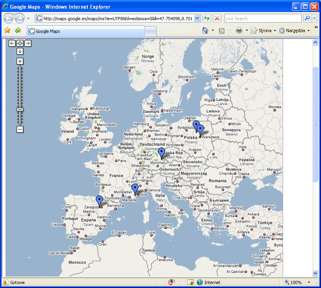The width and height of the screenshot is (321, 288).
Task: Open print options dropdown arrow
Action: pyautogui.click(x=247, y=30)
